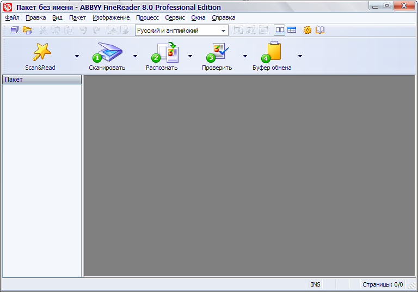The image size is (418, 292).
Task: Open the Файл menu
Action: click(x=13, y=17)
